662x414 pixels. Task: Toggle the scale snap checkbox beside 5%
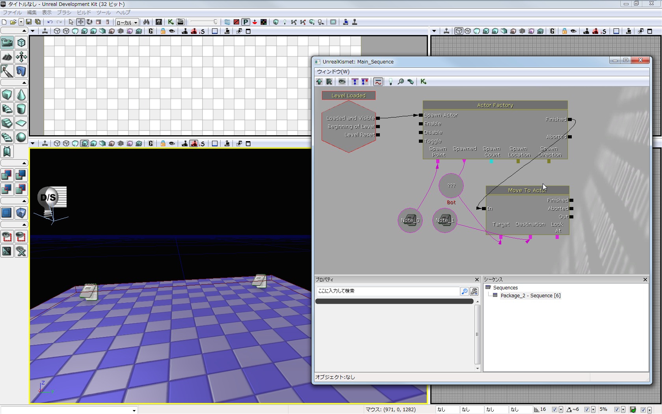[617, 410]
